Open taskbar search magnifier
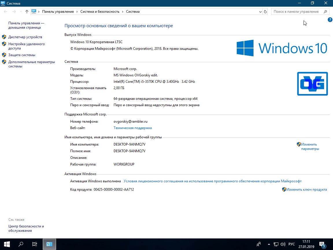 [x=21, y=244]
